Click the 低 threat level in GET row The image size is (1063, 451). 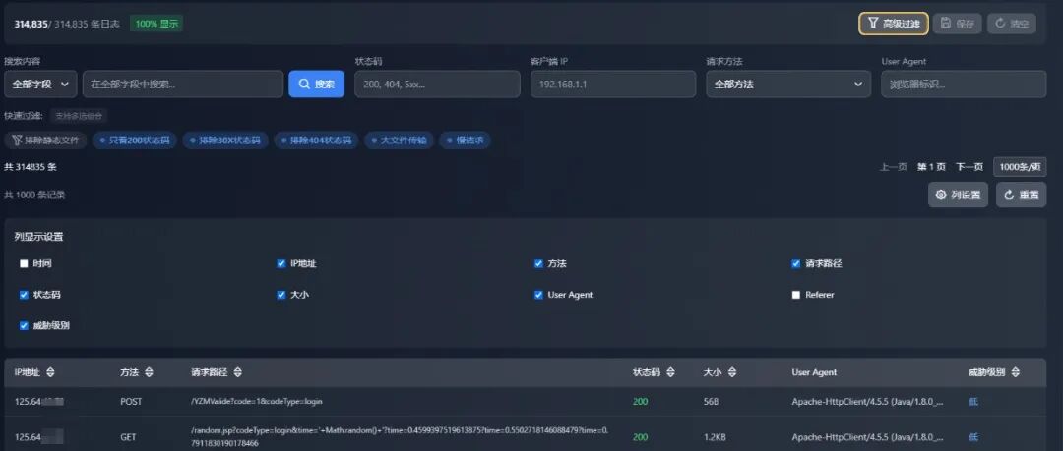[973, 437]
